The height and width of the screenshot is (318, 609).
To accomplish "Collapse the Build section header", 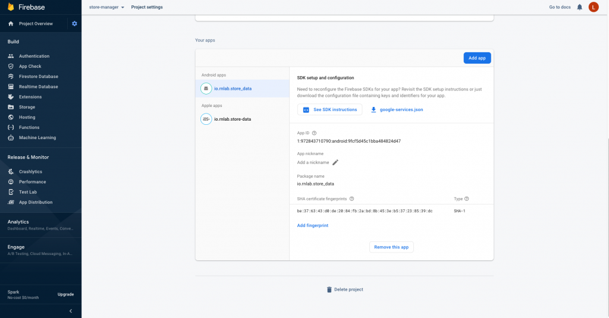I will (13, 42).
